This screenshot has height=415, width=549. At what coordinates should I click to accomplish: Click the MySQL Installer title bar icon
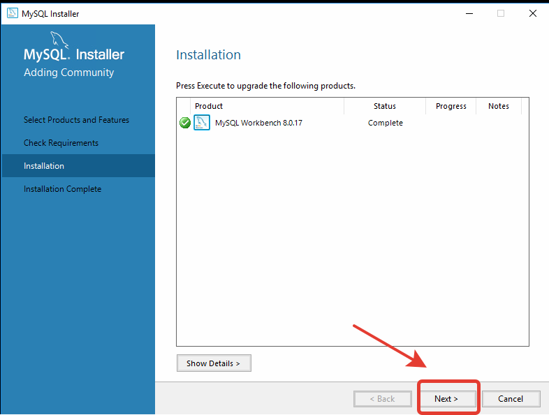click(x=13, y=13)
